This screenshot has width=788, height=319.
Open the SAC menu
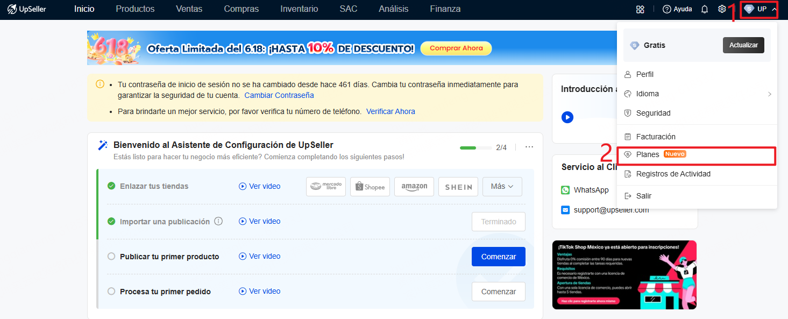[349, 9]
